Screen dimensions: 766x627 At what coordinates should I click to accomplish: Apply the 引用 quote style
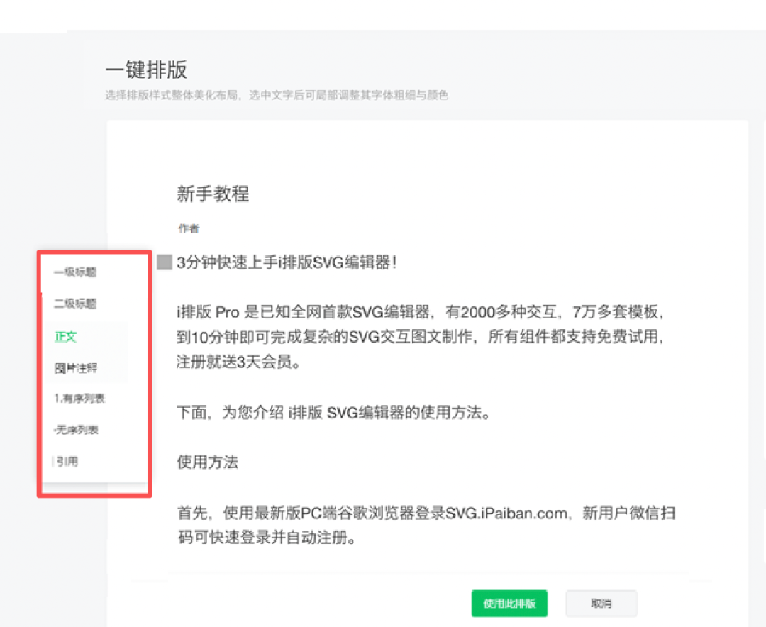click(x=67, y=461)
